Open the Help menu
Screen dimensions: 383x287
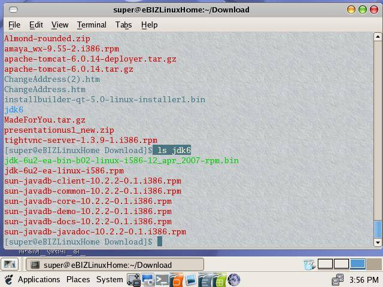149,25
